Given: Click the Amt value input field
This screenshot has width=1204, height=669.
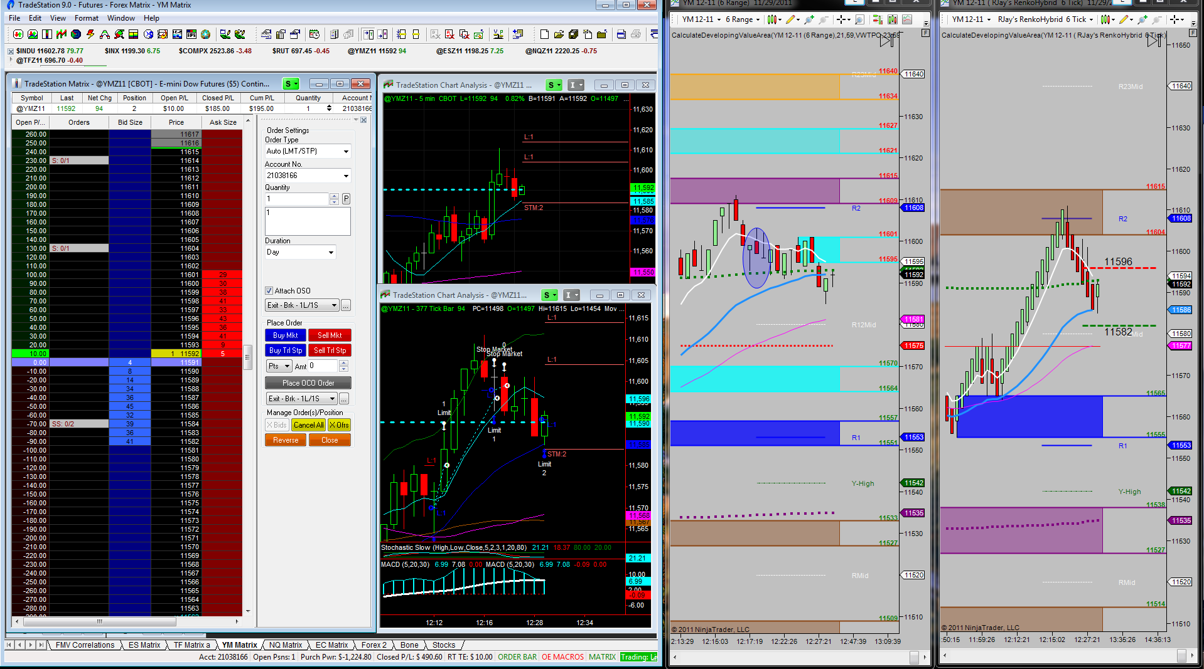Looking at the screenshot, I should tap(323, 366).
